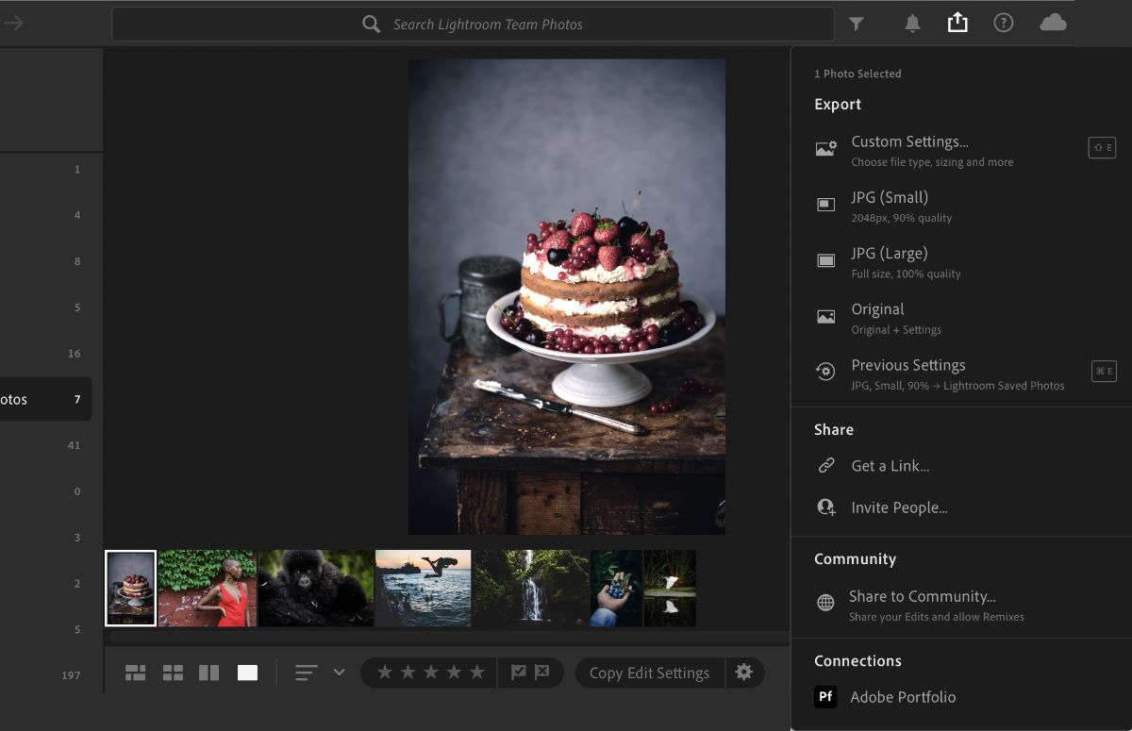Open the gear settings menu
Viewport: 1132px width, 731px height.
(x=744, y=673)
